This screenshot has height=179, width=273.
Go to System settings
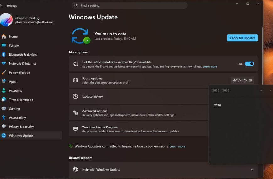point(31,46)
